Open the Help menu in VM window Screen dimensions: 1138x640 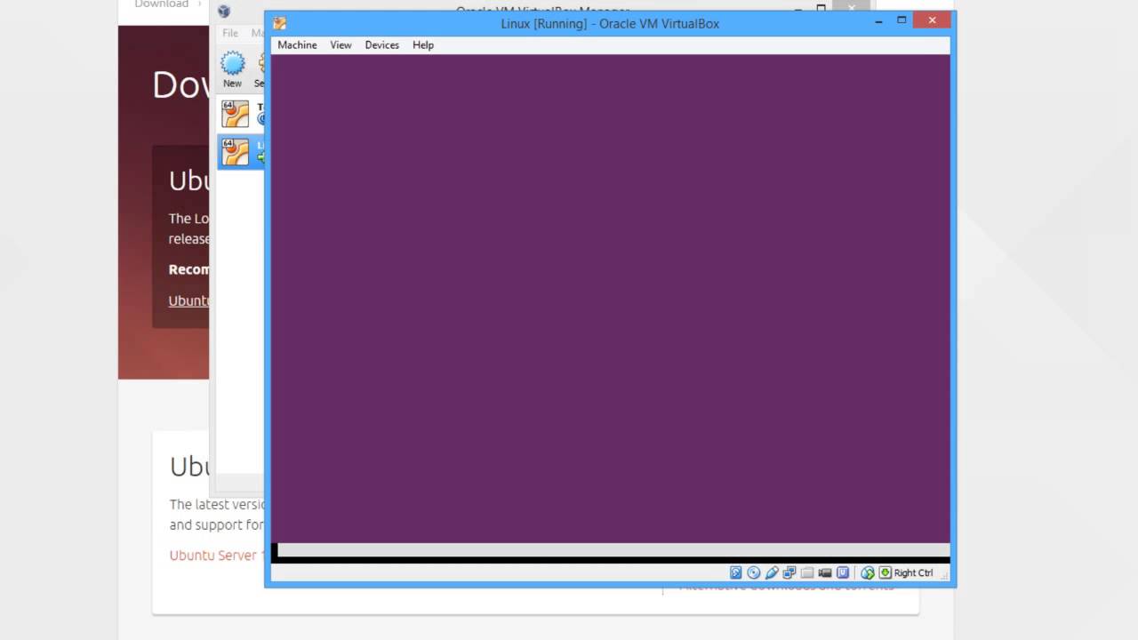pyautogui.click(x=423, y=44)
